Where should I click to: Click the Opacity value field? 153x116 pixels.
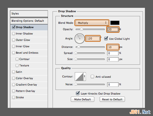[113, 29]
